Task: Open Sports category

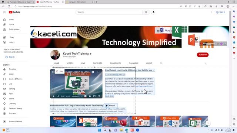Action: click(11, 99)
